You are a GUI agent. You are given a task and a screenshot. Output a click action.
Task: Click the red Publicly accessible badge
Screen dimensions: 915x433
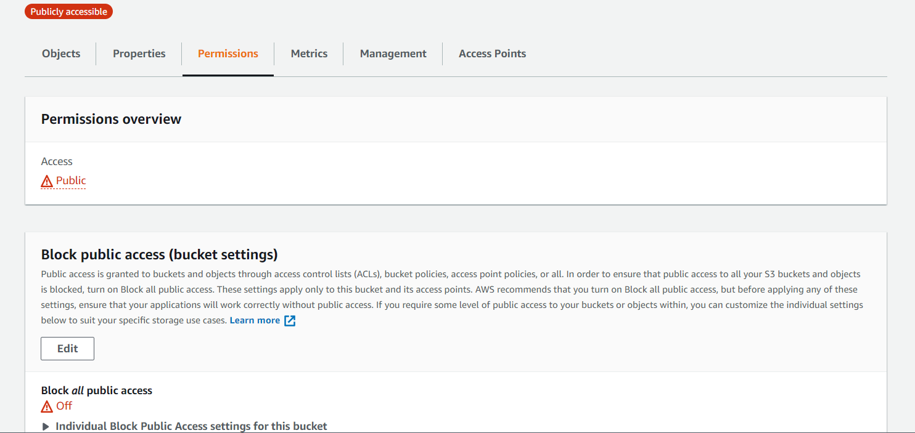pos(68,11)
